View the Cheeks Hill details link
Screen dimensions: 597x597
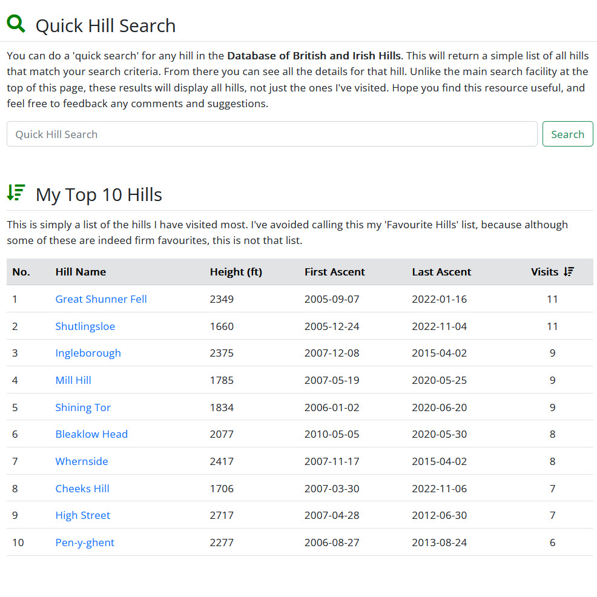coord(82,489)
